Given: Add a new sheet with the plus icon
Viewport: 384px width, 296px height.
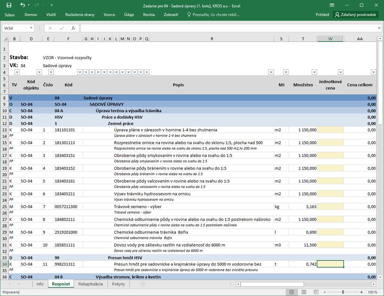Looking at the screenshot, I should (143, 284).
